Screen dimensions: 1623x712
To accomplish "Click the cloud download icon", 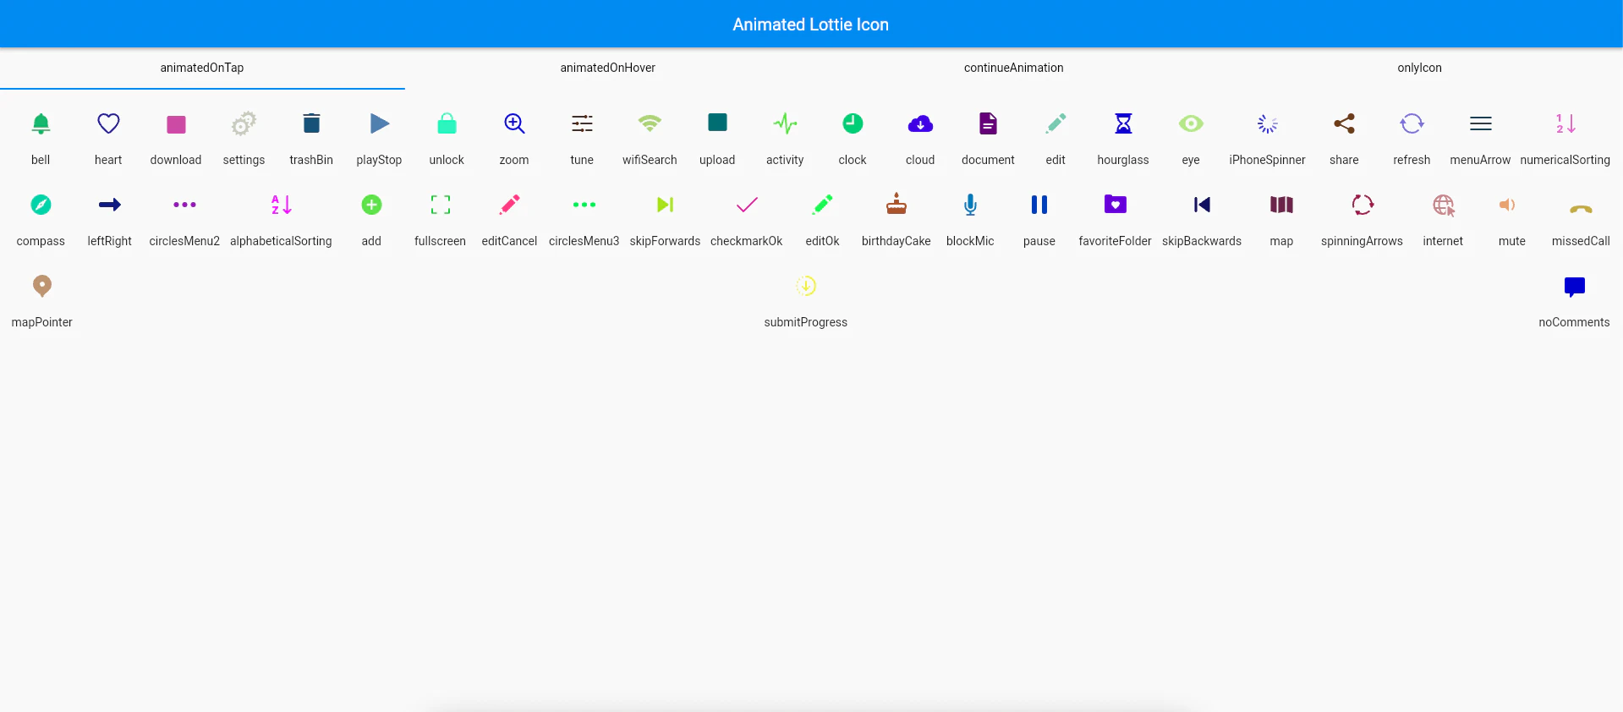I will click(x=920, y=124).
